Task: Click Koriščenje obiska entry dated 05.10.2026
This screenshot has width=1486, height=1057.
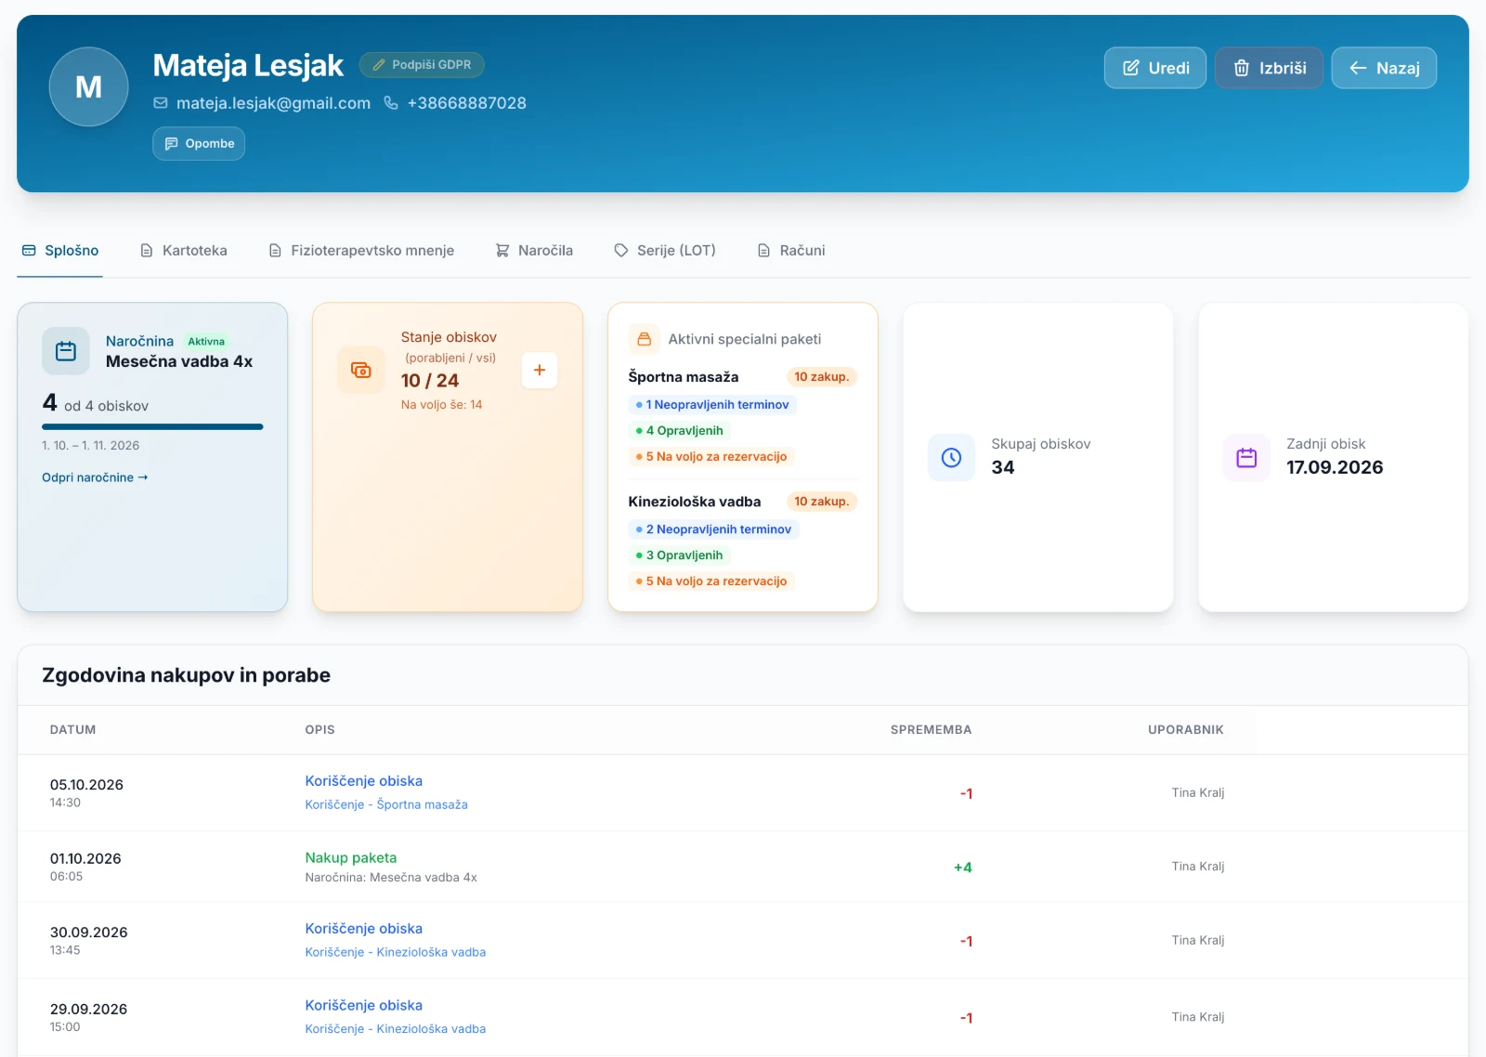Action: pyautogui.click(x=364, y=781)
